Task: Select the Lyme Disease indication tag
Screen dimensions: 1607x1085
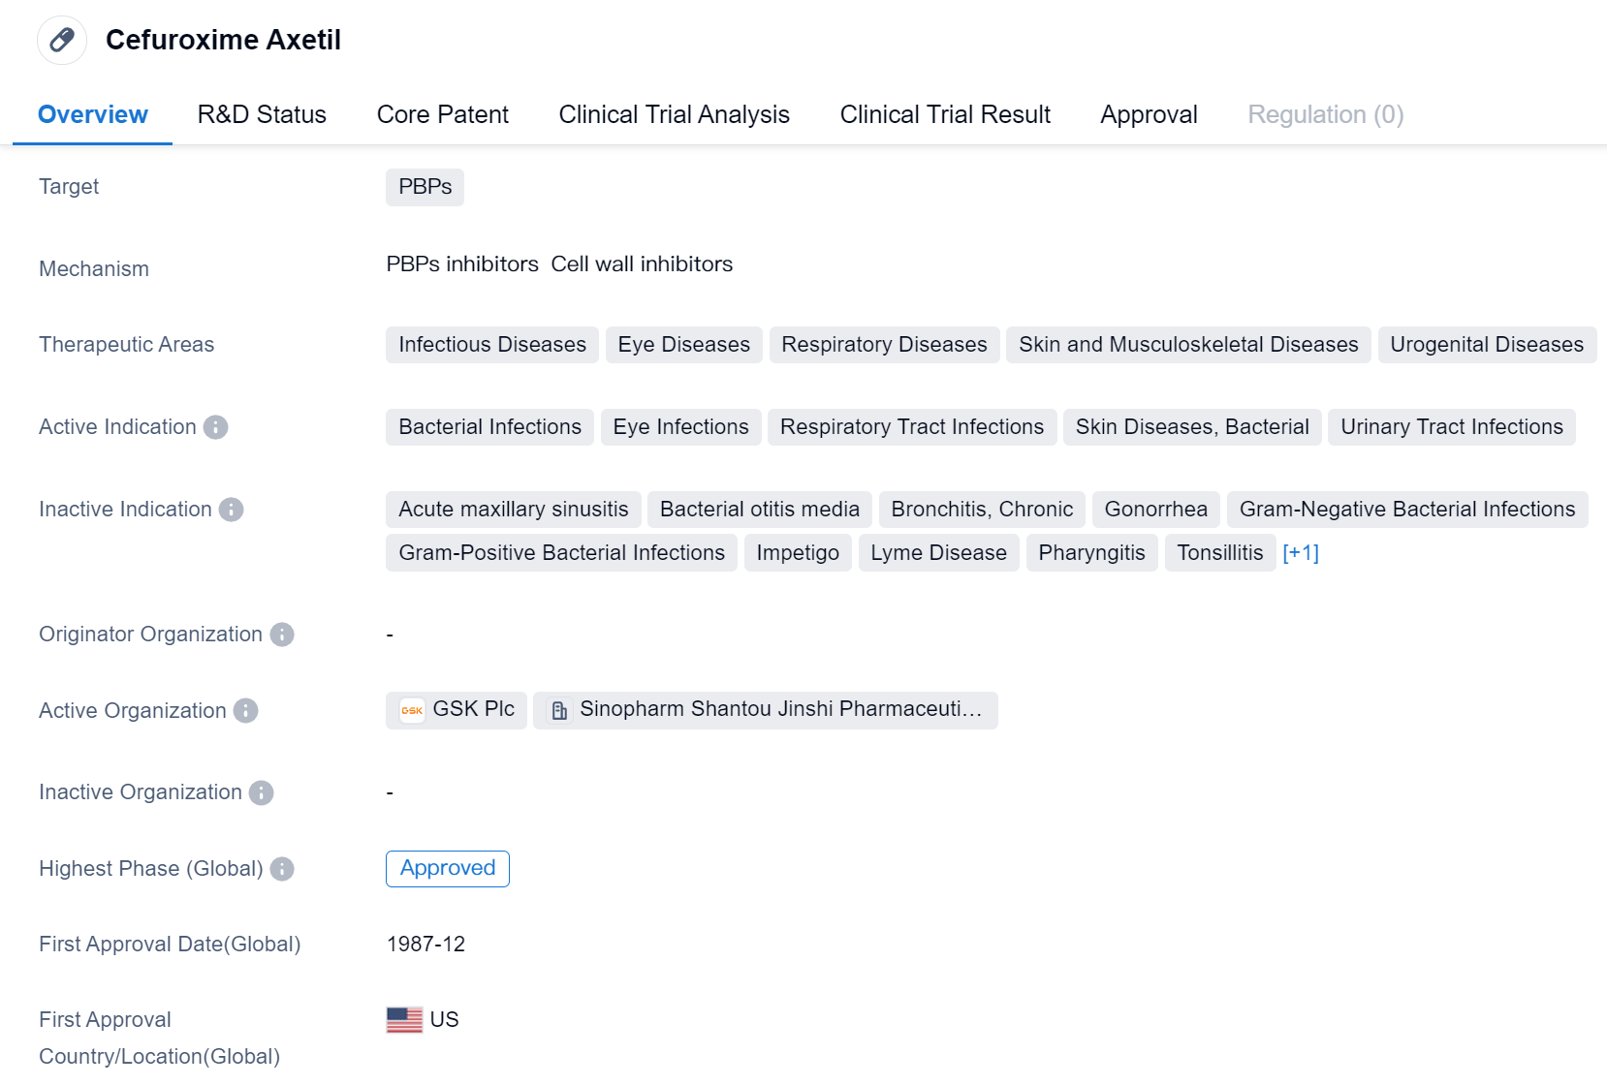Action: point(938,553)
